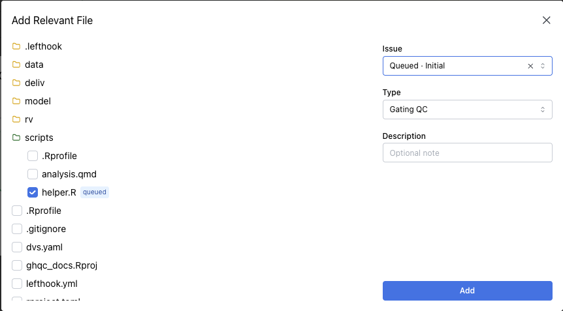Uncheck the helper.R checkbox

click(33, 192)
